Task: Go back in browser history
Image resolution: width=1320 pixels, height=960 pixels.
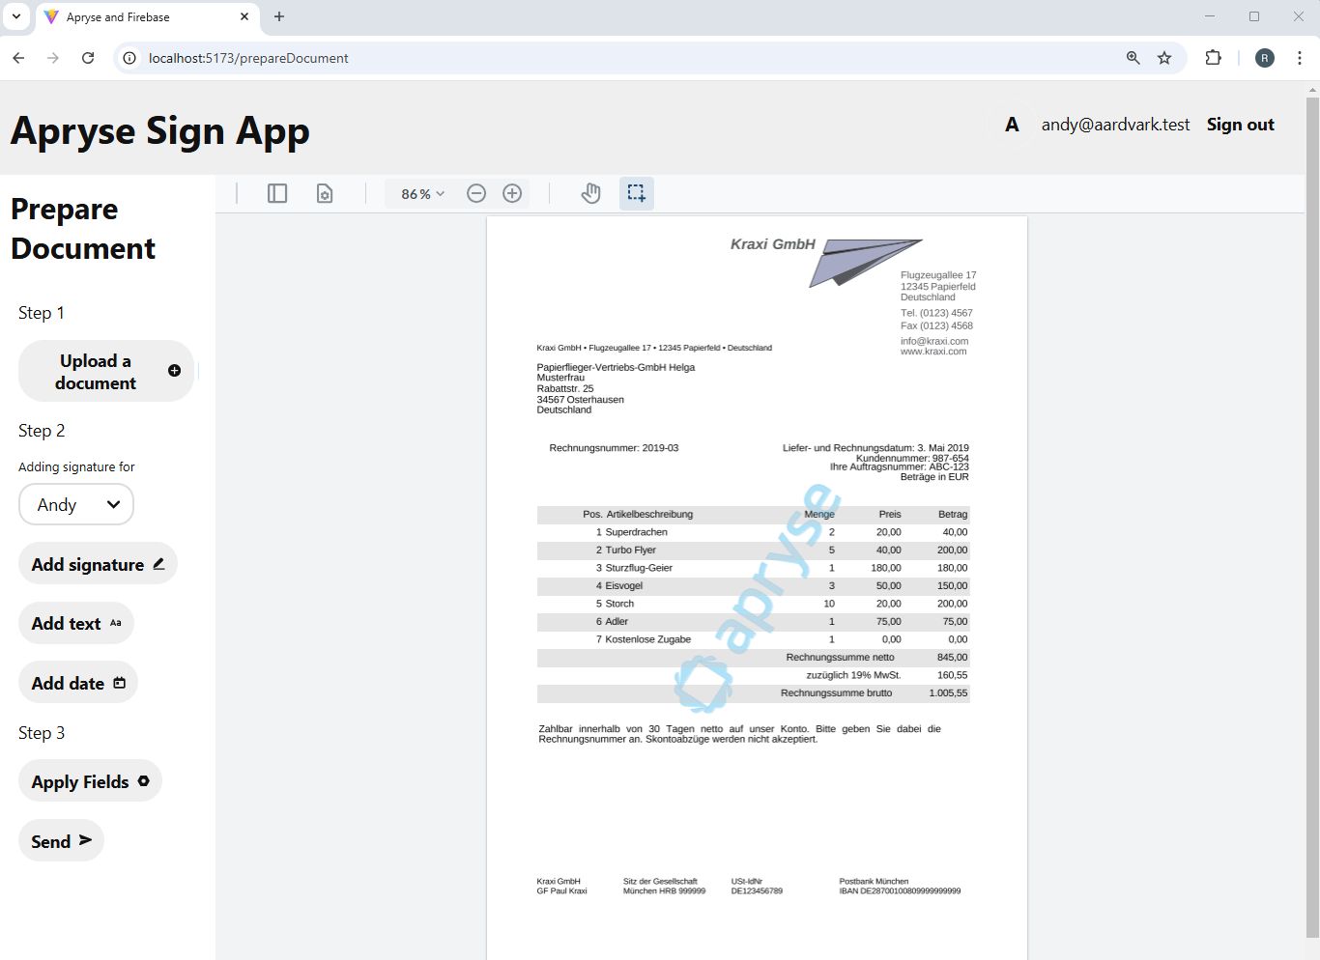Action: [18, 58]
